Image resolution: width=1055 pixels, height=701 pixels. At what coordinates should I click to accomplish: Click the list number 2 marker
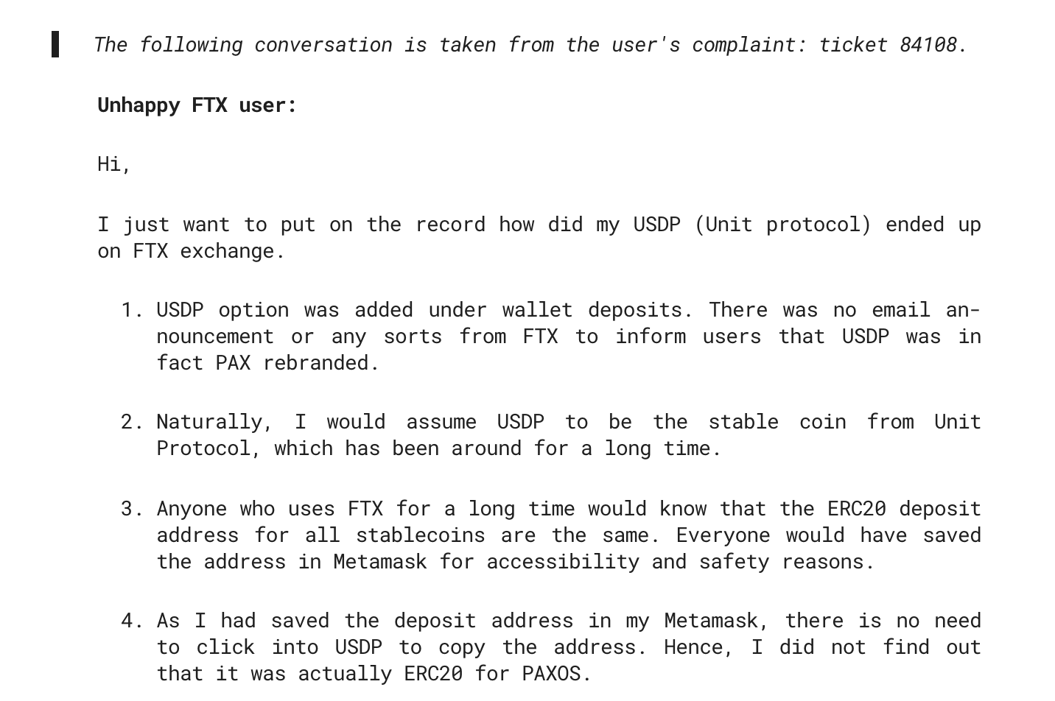tap(131, 422)
